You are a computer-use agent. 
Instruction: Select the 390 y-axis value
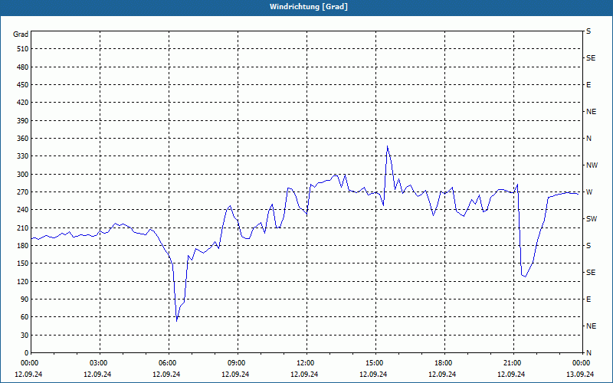click(22, 121)
